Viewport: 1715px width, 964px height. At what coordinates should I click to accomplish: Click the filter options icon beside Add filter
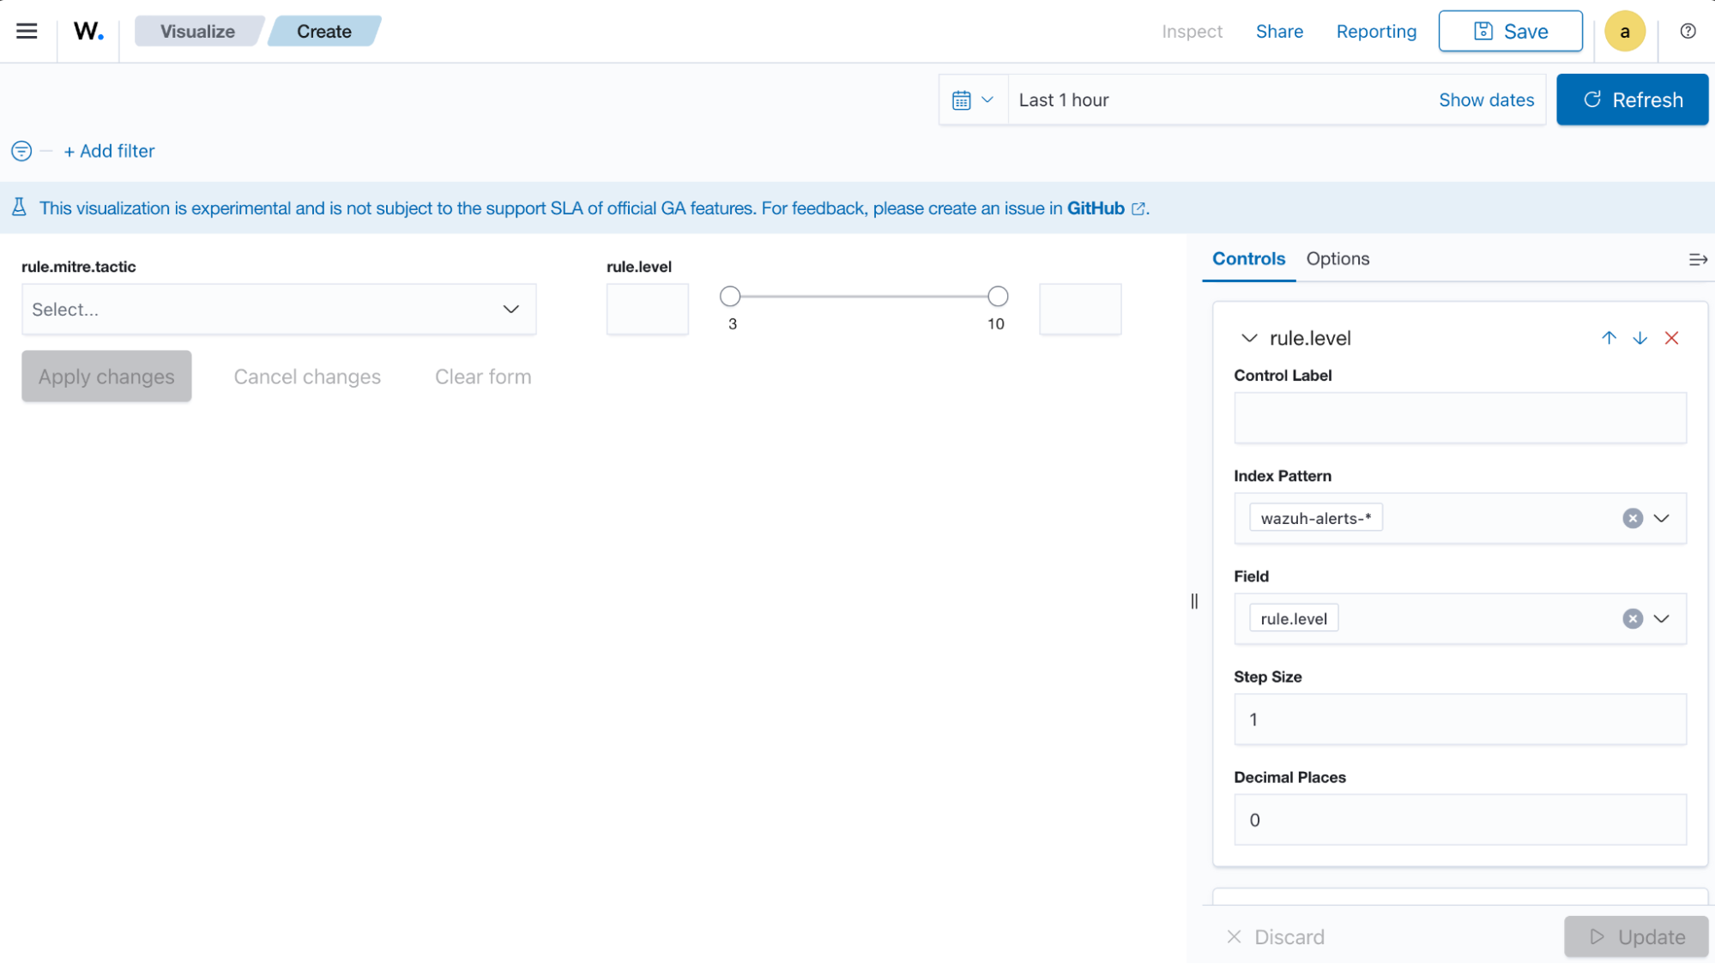tap(21, 151)
